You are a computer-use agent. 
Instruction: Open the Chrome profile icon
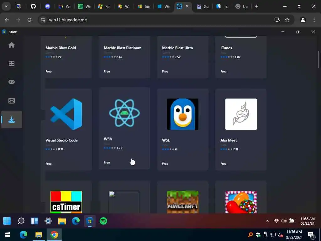[x=303, y=20]
